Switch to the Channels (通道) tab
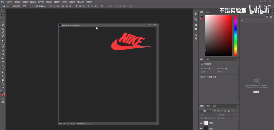Viewport: 274px width, 130px height. tap(208, 106)
